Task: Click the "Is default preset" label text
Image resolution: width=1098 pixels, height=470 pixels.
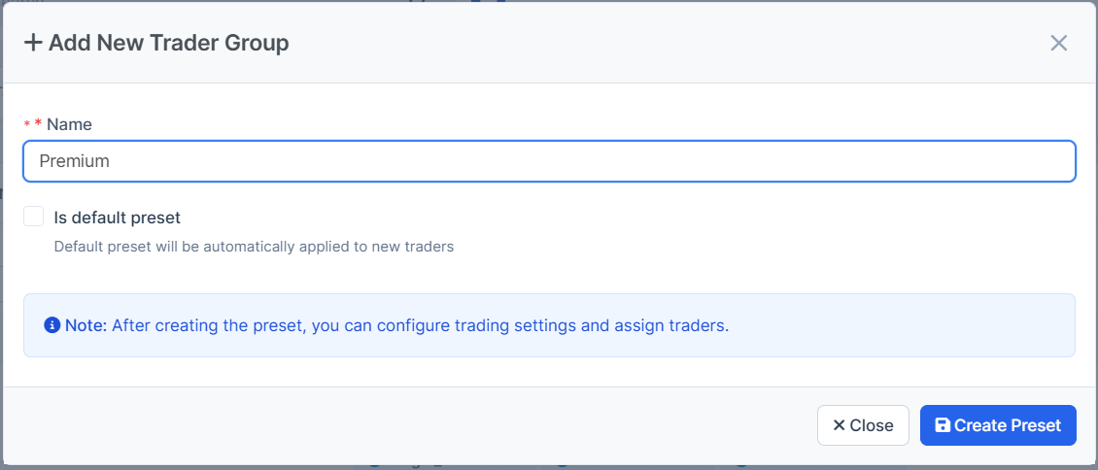Action: 118,218
